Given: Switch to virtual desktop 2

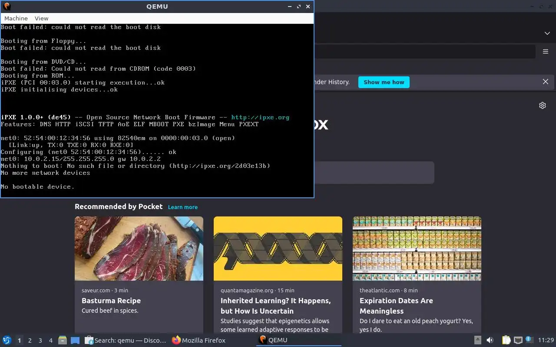Looking at the screenshot, I should point(30,340).
